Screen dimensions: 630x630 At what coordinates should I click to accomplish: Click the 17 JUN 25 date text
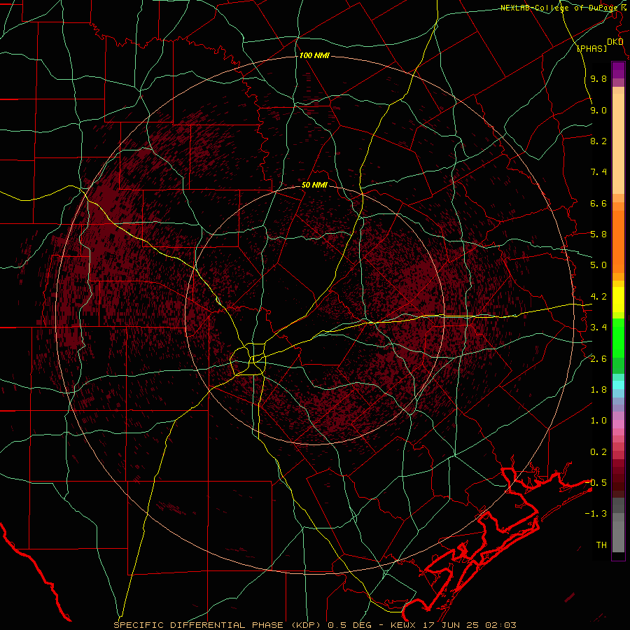(x=451, y=625)
